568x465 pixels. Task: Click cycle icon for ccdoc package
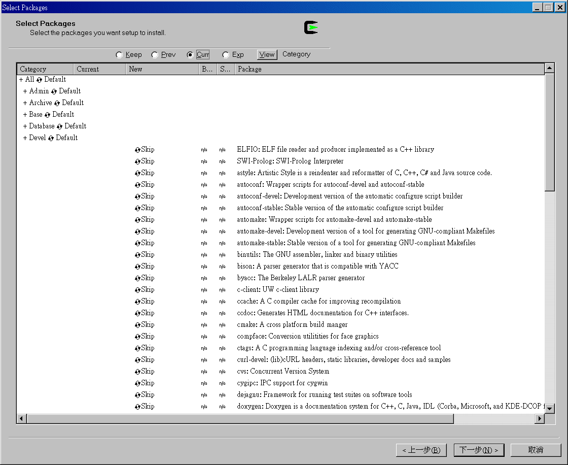click(137, 313)
